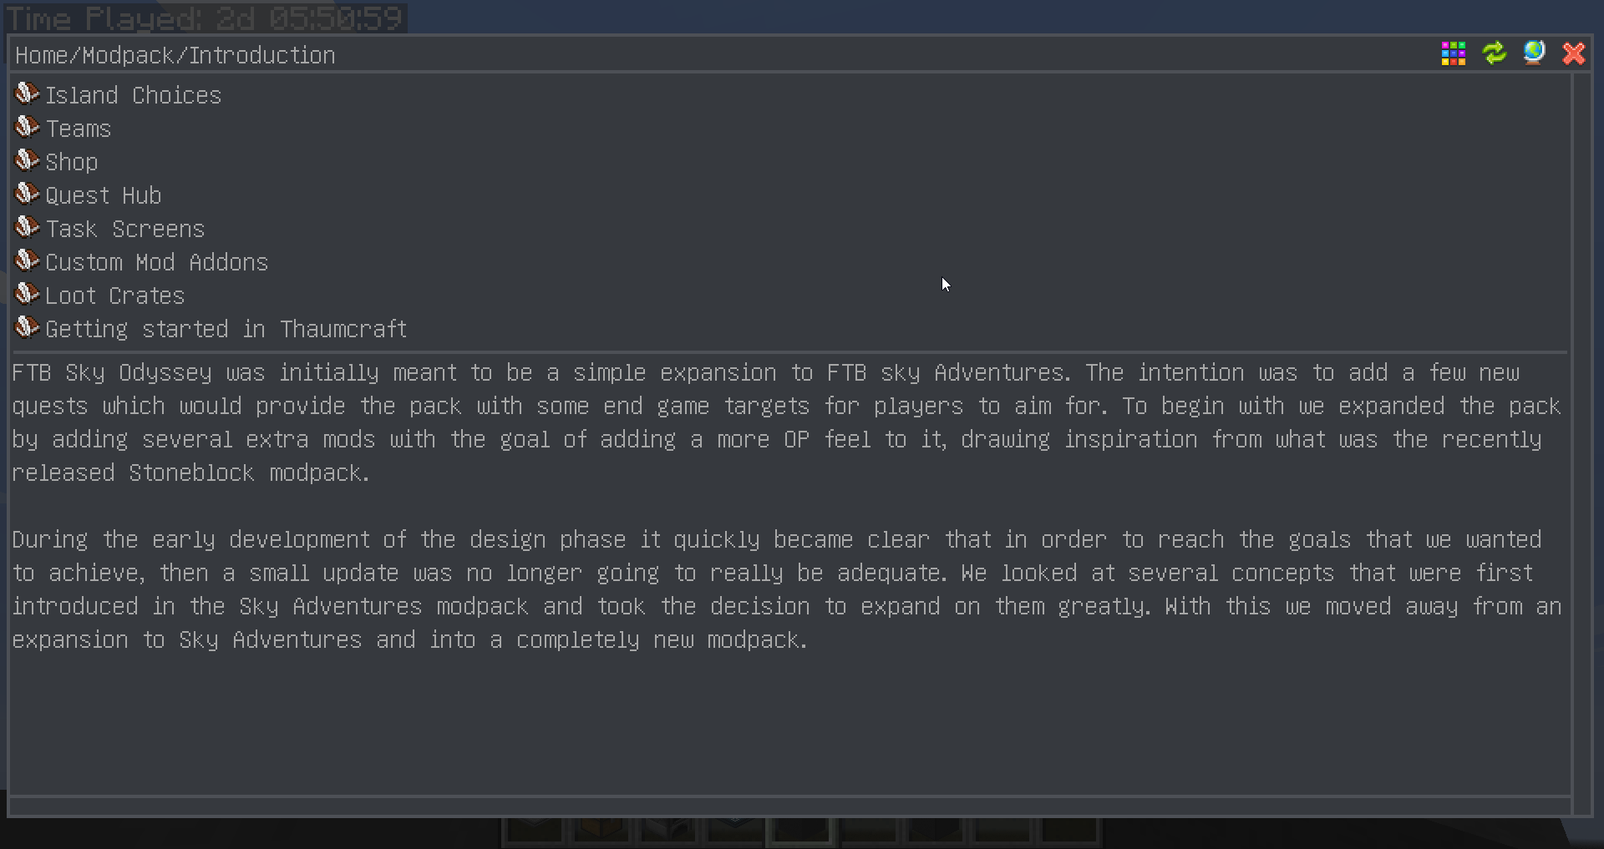The width and height of the screenshot is (1604, 849).
Task: Open the Teams entry
Action: [x=78, y=129]
